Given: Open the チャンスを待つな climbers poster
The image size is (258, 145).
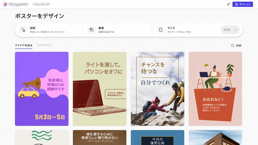Looking at the screenshot, I should [157, 89].
